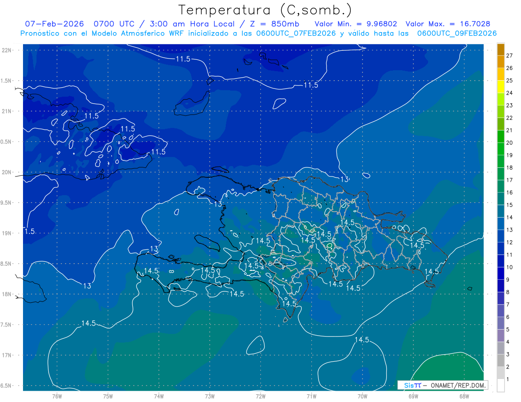This screenshot has height=402, width=521.
Task: Click "13" contour label north of Dominican coast
Action: click(x=344, y=179)
